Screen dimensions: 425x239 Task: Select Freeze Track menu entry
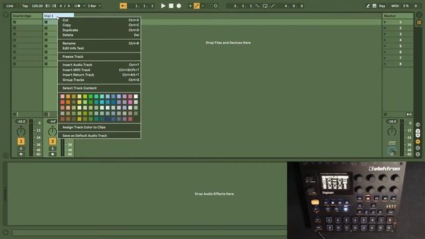click(x=99, y=56)
